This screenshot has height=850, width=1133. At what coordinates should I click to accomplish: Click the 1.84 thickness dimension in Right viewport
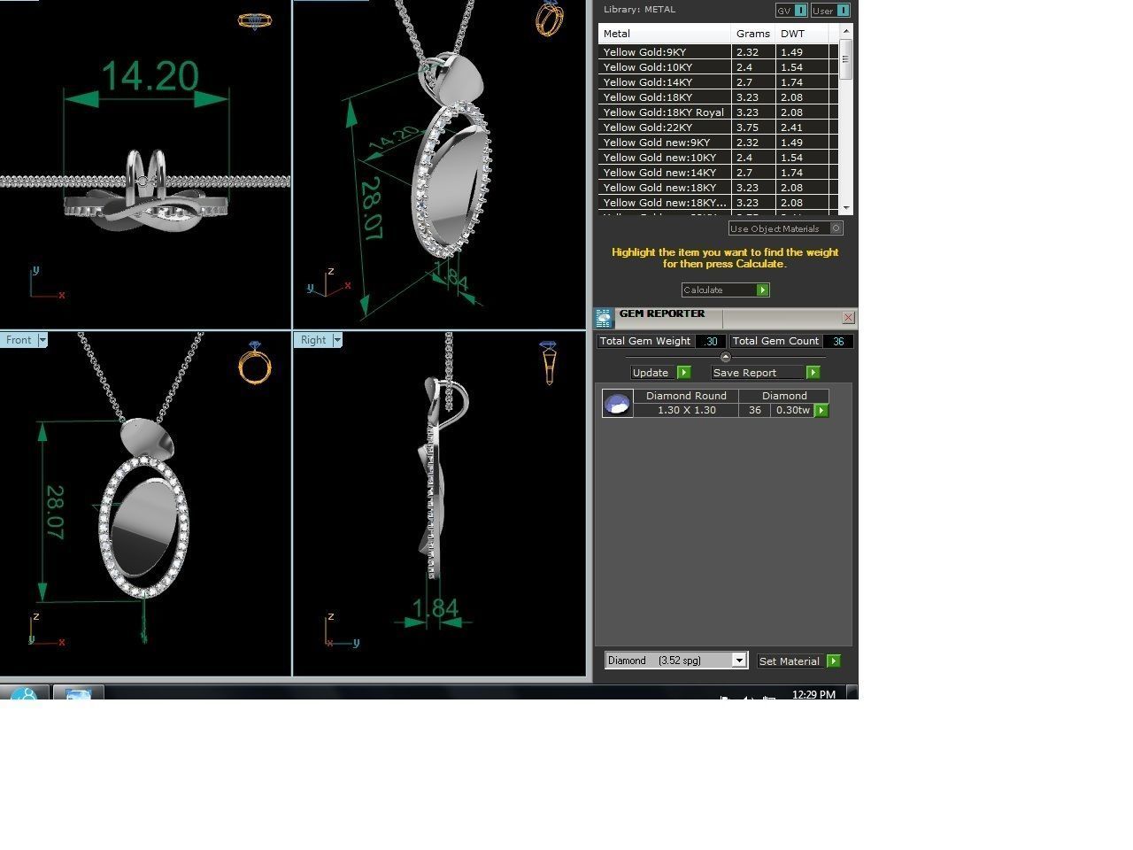[435, 608]
